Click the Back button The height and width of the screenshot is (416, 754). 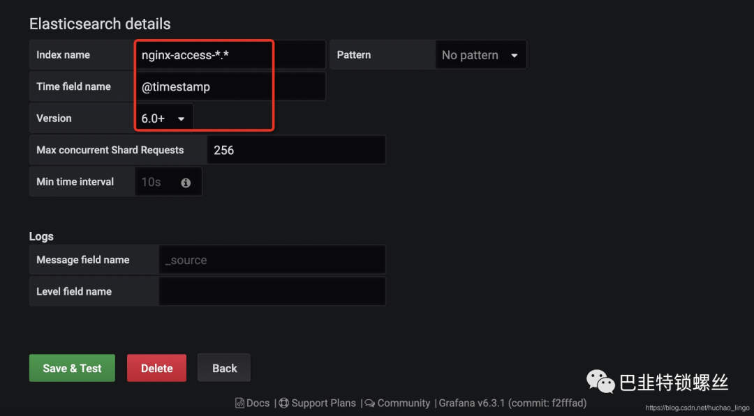(x=224, y=368)
